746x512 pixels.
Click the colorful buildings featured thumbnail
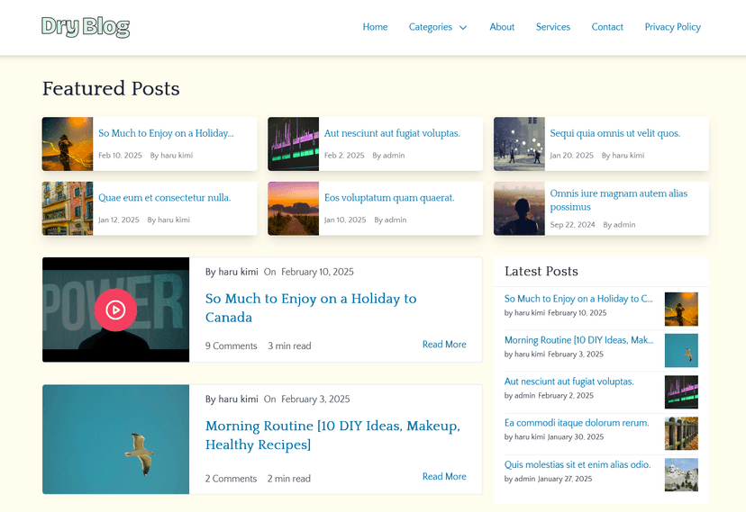68,209
